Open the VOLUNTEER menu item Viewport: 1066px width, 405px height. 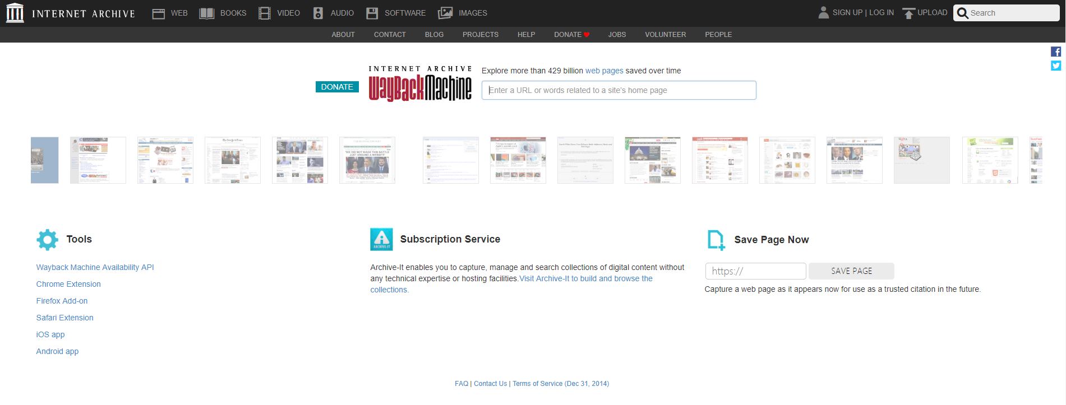(665, 35)
